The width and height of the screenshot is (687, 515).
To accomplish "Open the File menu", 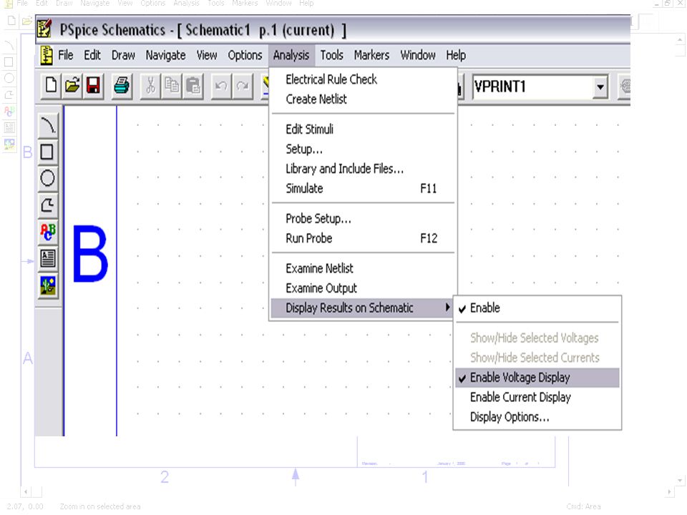I will coord(66,55).
